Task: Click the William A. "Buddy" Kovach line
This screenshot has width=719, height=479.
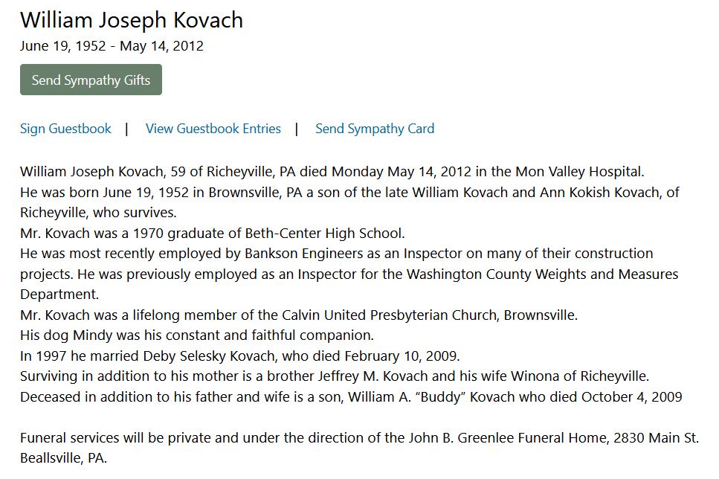Action: tap(351, 396)
